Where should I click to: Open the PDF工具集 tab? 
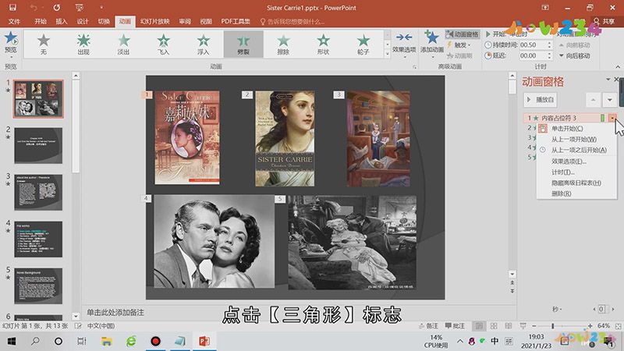coord(236,22)
